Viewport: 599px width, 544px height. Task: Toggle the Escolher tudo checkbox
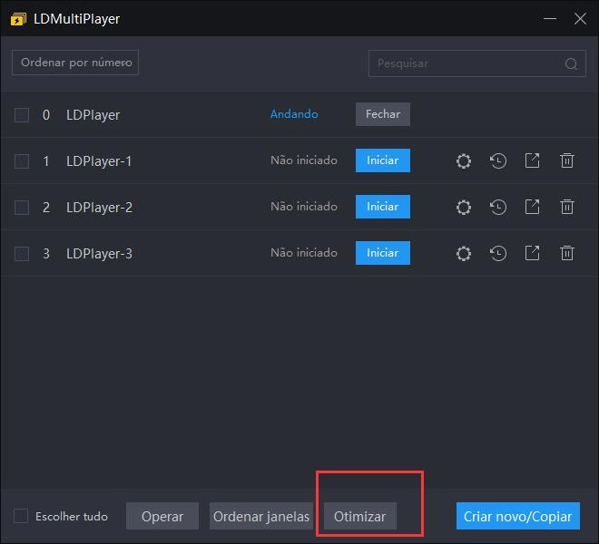21,516
